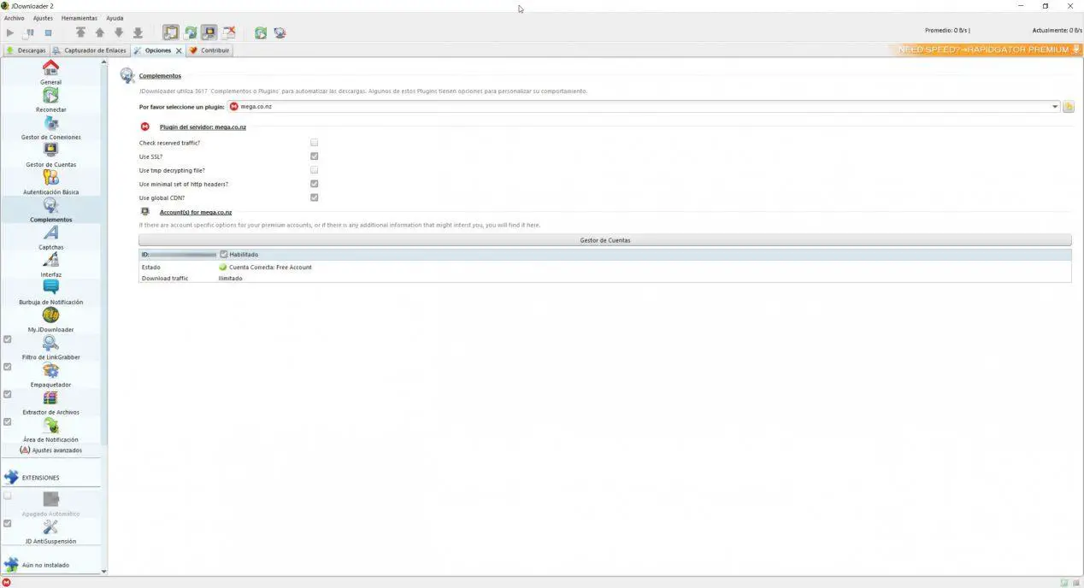Viewport: 1084px width, 588px height.
Task: Perform reconnect with globe toolbar icon
Action: click(280, 32)
